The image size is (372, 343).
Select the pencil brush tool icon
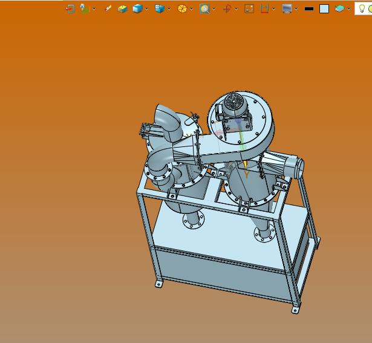pyautogui.click(x=108, y=9)
